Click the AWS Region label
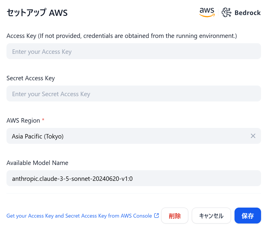 [x=23, y=121]
